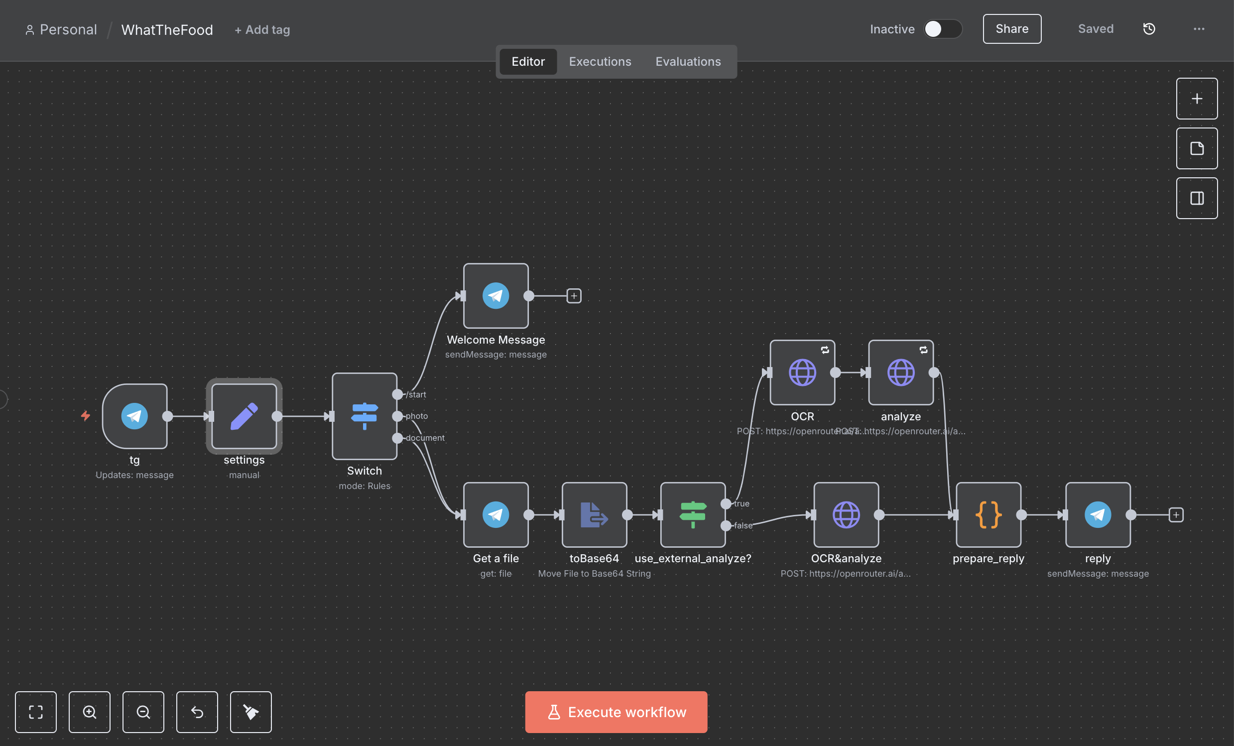Screen dimensions: 1234x746
Task: Select the use_external_analyze? If node
Action: coord(693,515)
